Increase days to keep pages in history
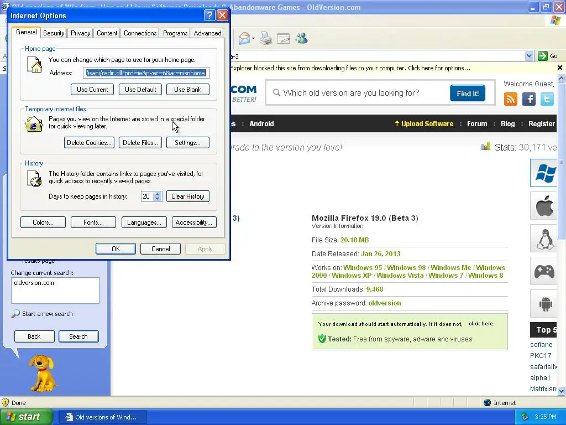This screenshot has width=566, height=425. (157, 194)
